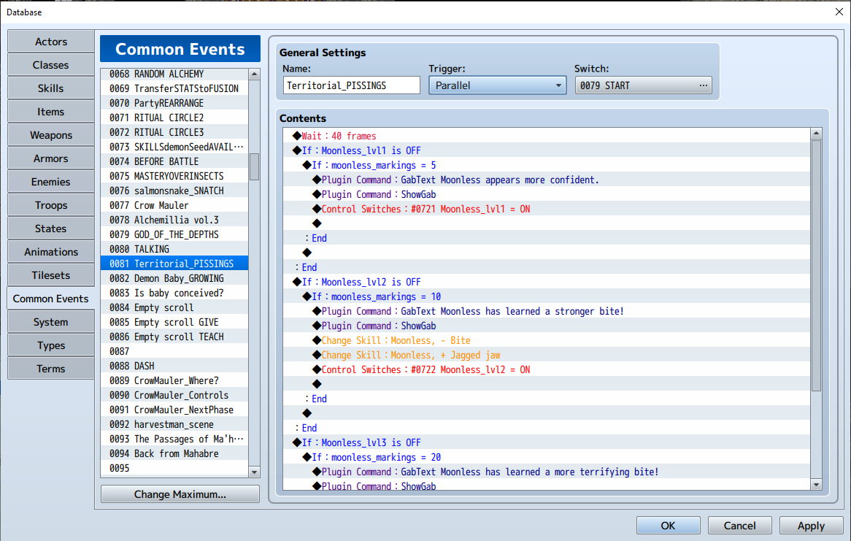
Task: Click the Apply button
Action: click(811, 526)
